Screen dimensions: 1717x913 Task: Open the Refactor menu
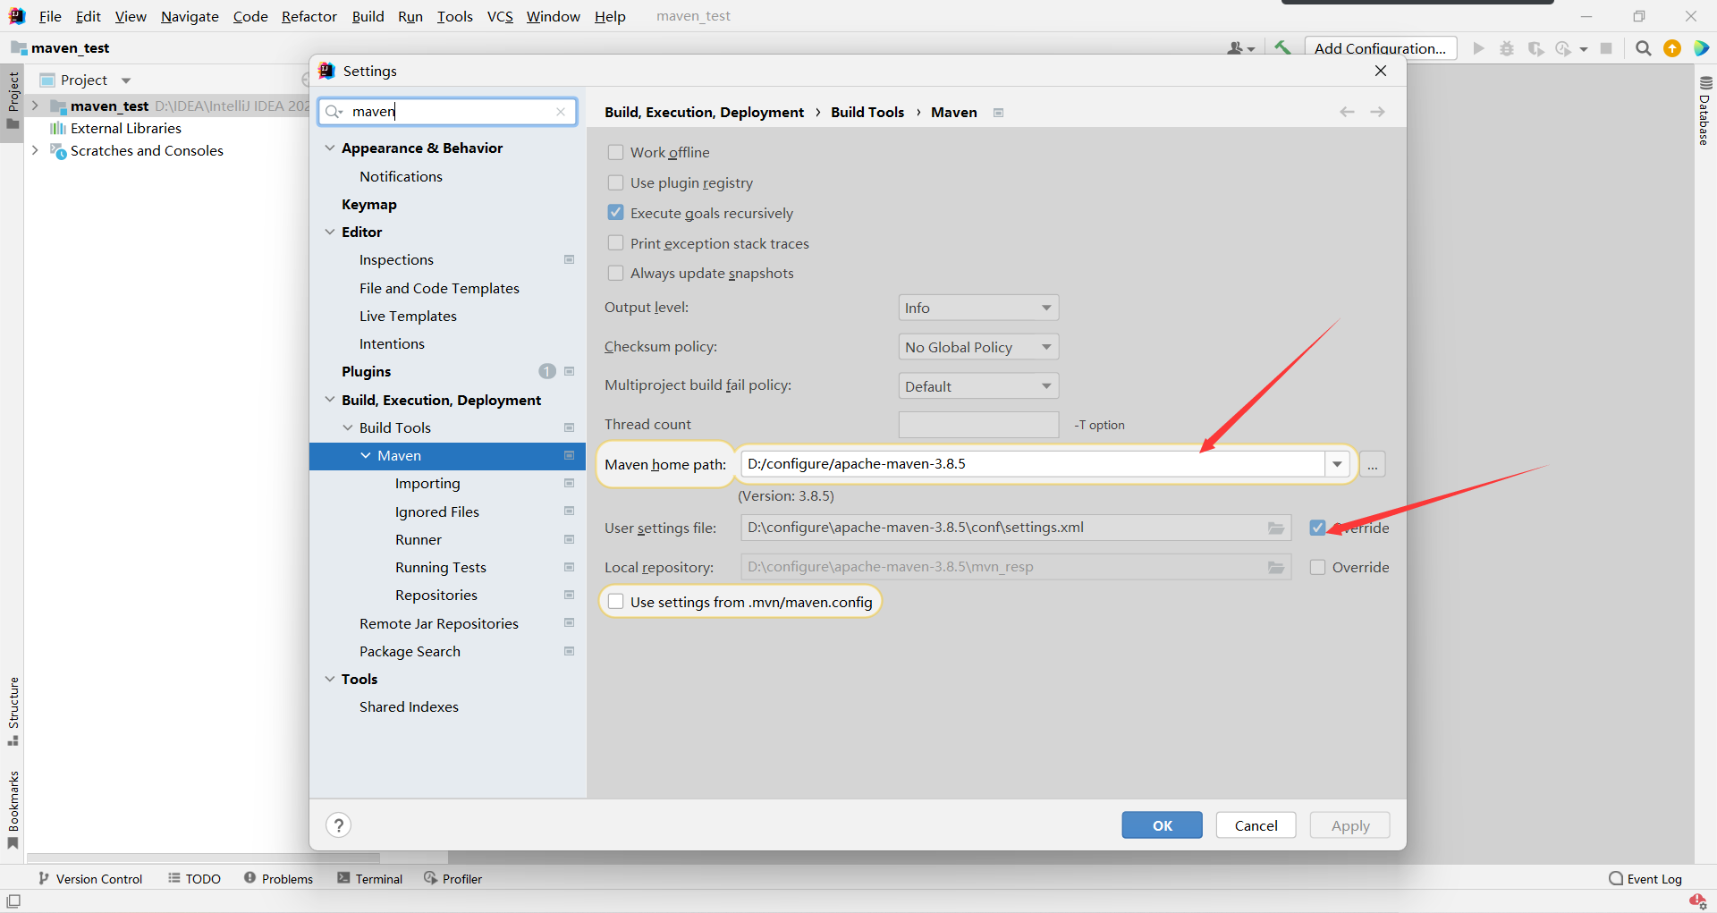point(309,16)
